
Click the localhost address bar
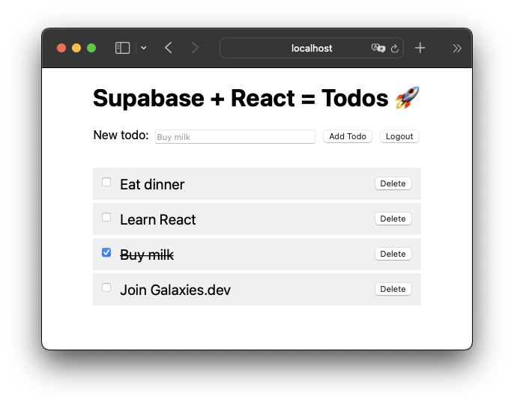[x=311, y=48]
